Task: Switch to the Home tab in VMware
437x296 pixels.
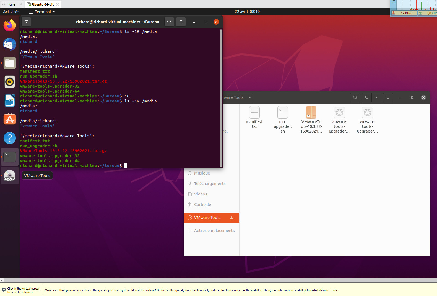Action: click(11, 4)
